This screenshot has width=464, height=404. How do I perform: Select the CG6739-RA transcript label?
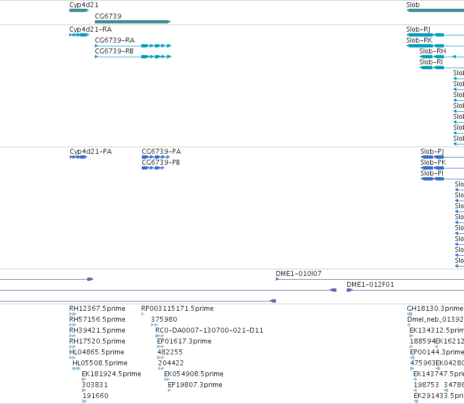pos(115,40)
